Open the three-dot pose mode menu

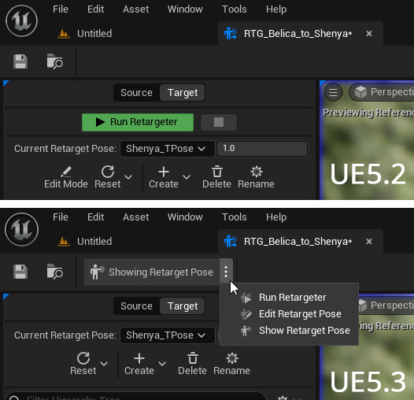coord(226,272)
